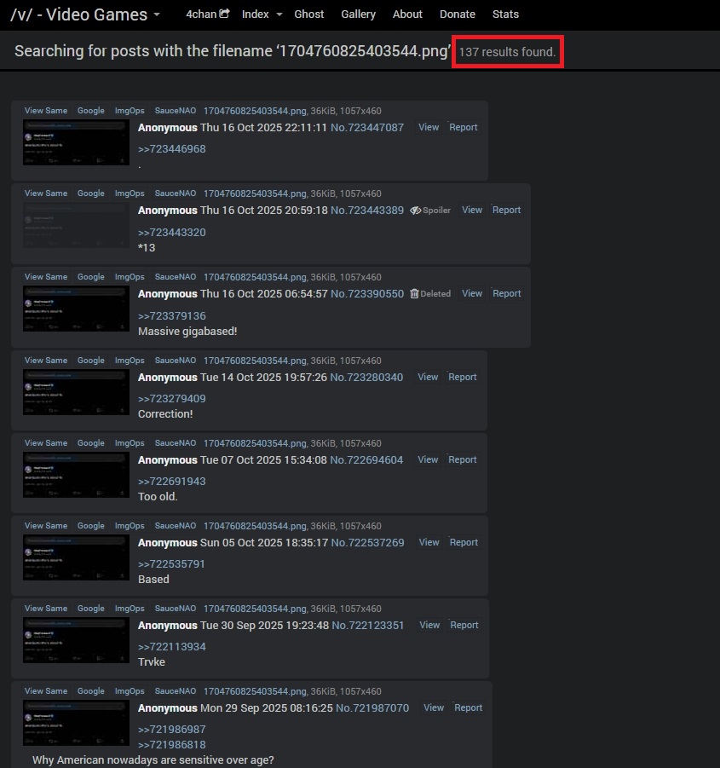Screen dimensions: 720x768
Task: Follow quote link >>723446968
Action: point(172,149)
